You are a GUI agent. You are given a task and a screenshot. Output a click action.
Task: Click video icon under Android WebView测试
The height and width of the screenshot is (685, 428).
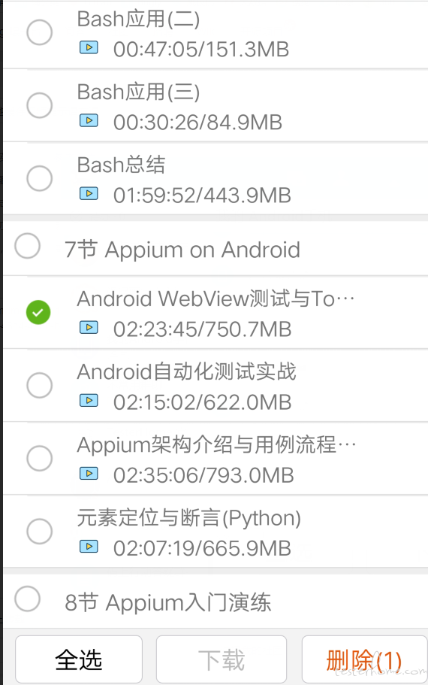89,327
